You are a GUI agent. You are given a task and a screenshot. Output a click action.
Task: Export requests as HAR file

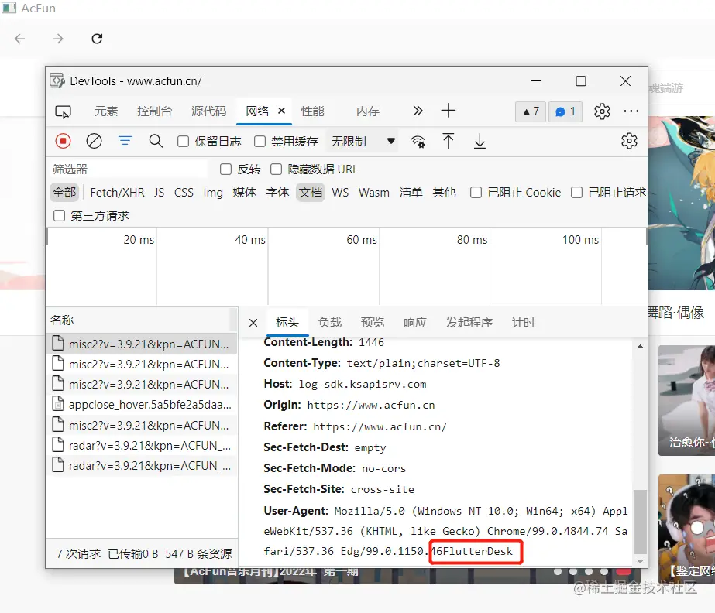478,141
